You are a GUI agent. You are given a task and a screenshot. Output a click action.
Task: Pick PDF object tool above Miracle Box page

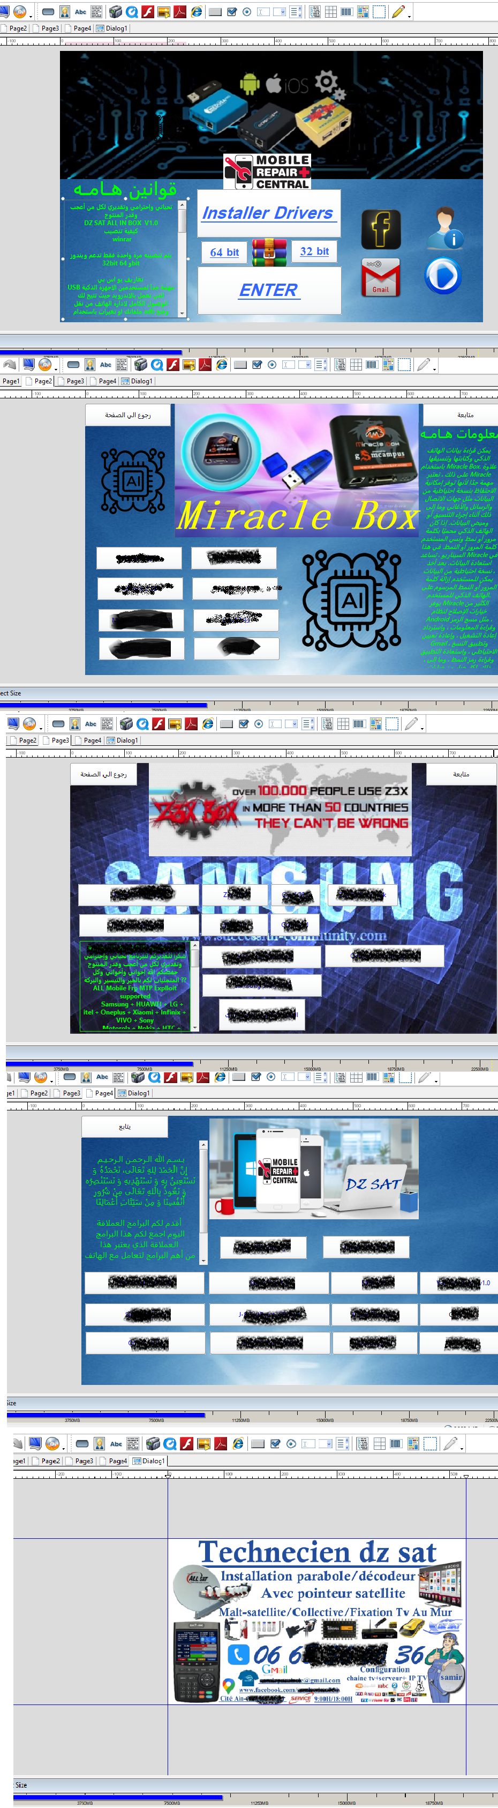(205, 365)
